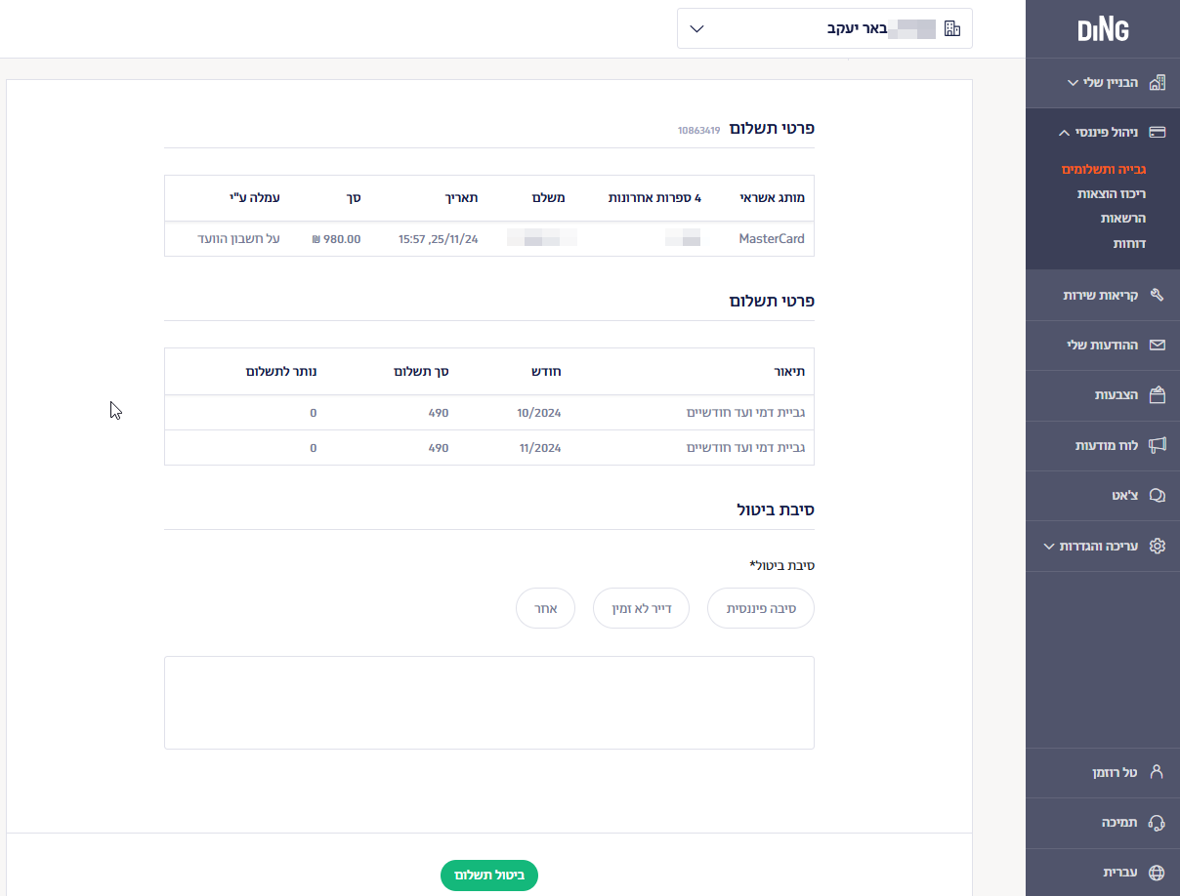
Task: Collapse the ניהול פיננסי sidebar section
Action: (x=1065, y=133)
